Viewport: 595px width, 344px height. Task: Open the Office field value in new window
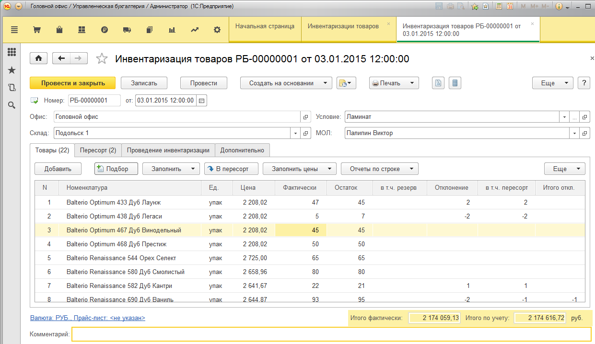click(306, 117)
